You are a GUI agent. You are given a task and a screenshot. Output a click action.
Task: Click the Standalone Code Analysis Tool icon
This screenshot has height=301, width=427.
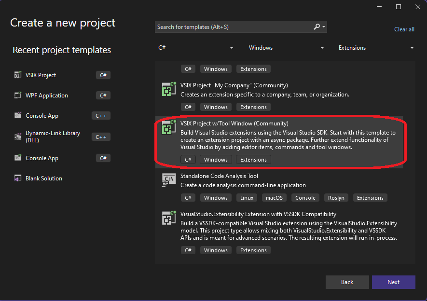pos(168,179)
